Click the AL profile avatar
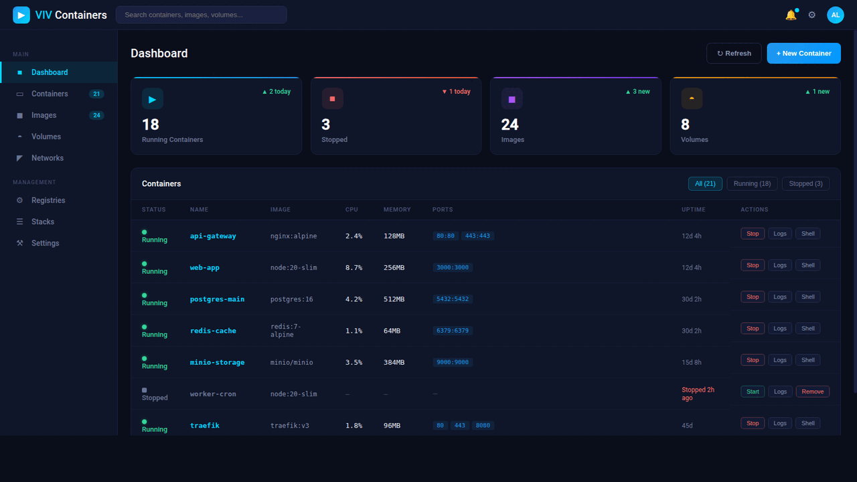 (x=836, y=15)
